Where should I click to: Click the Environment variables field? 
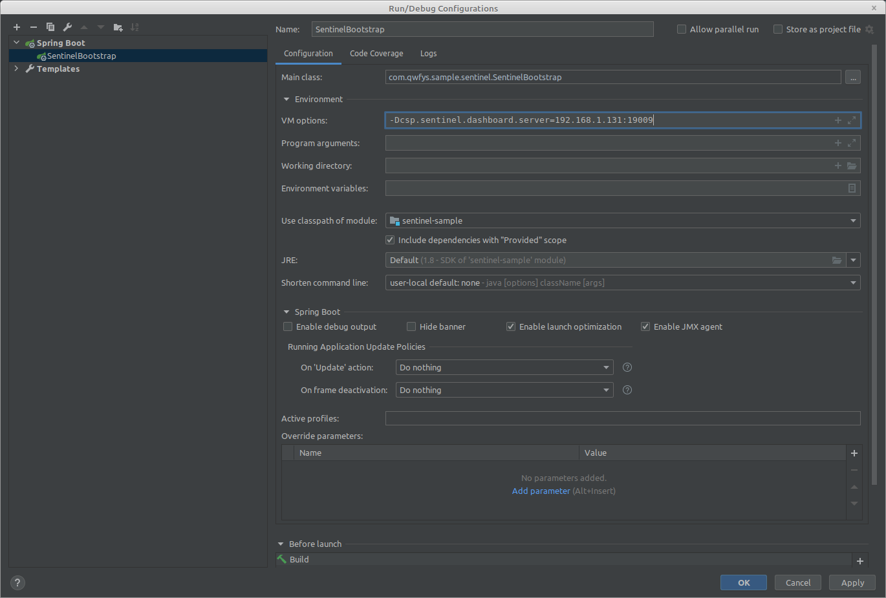click(x=623, y=188)
